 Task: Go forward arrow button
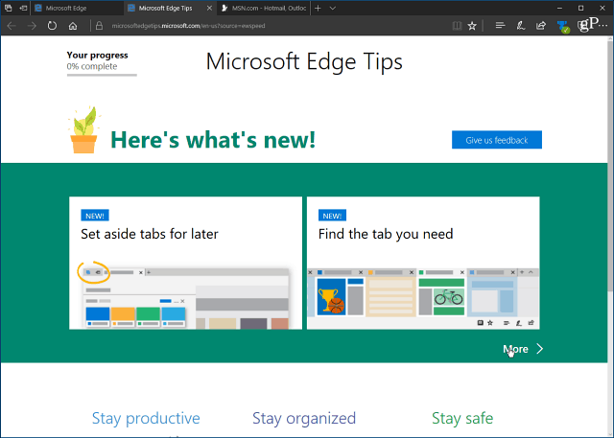[32, 26]
